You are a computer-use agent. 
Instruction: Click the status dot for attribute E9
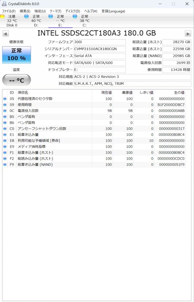(5, 147)
